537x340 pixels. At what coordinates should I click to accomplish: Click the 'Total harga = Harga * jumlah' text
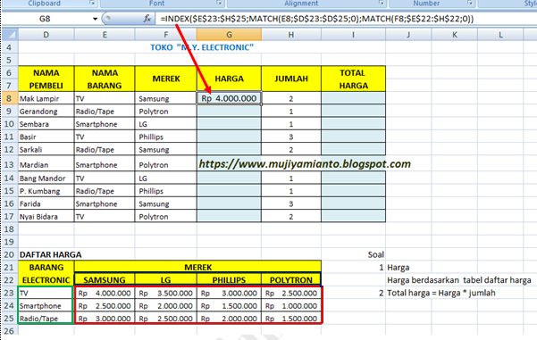(x=441, y=293)
